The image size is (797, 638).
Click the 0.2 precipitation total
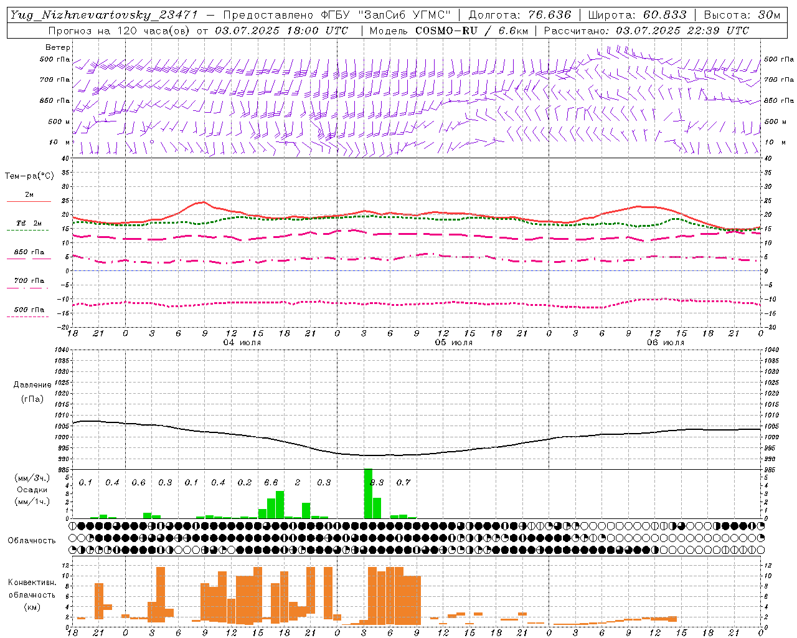tap(245, 482)
